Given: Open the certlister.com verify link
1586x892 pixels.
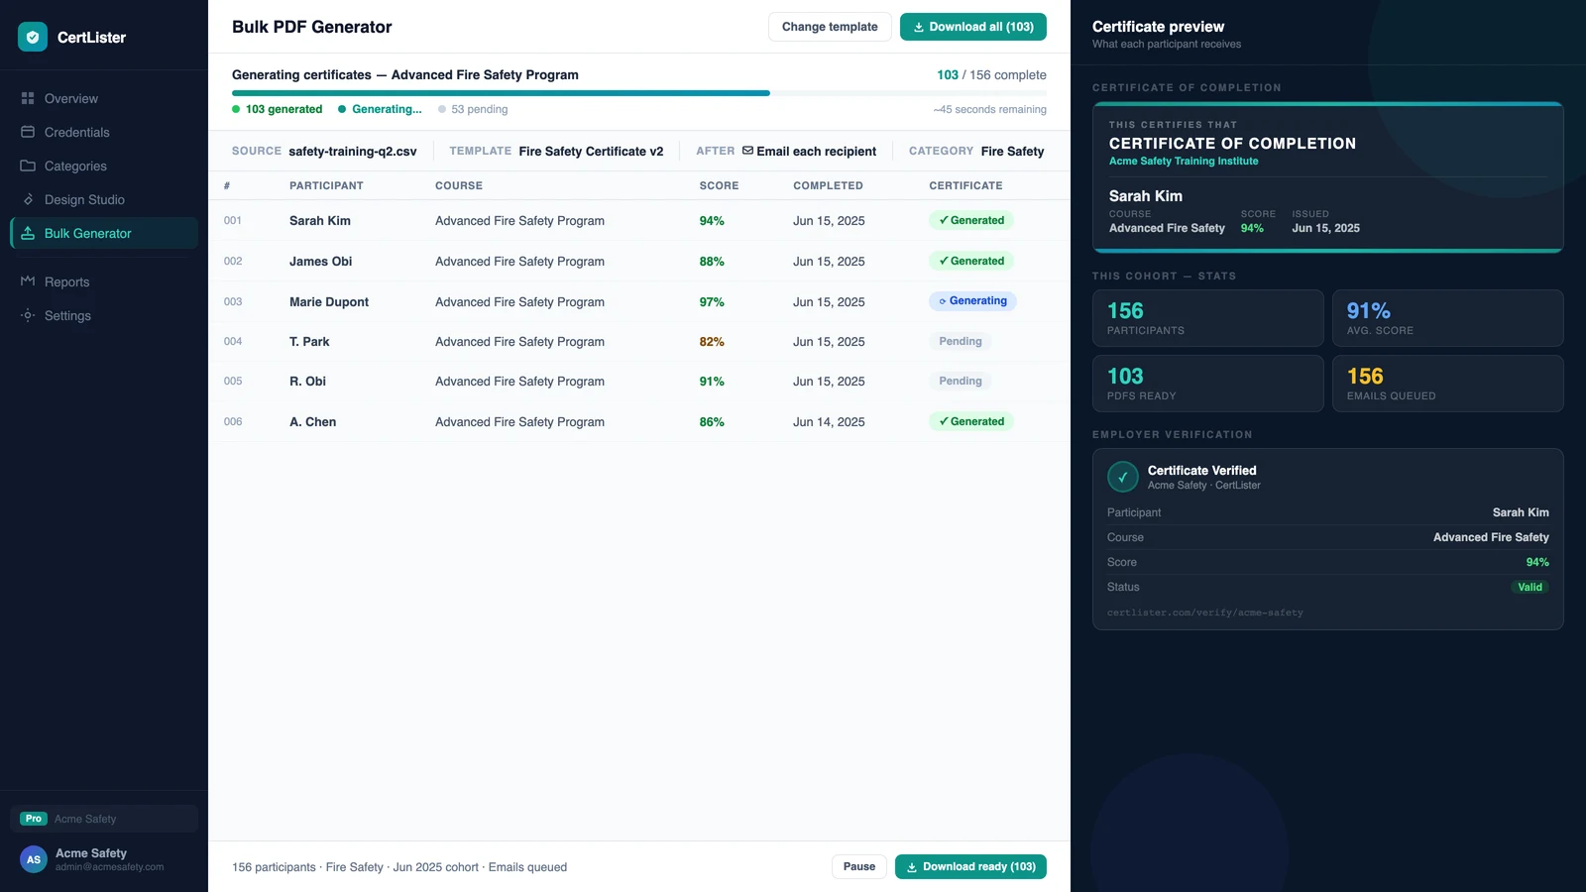Looking at the screenshot, I should coord(1205,613).
